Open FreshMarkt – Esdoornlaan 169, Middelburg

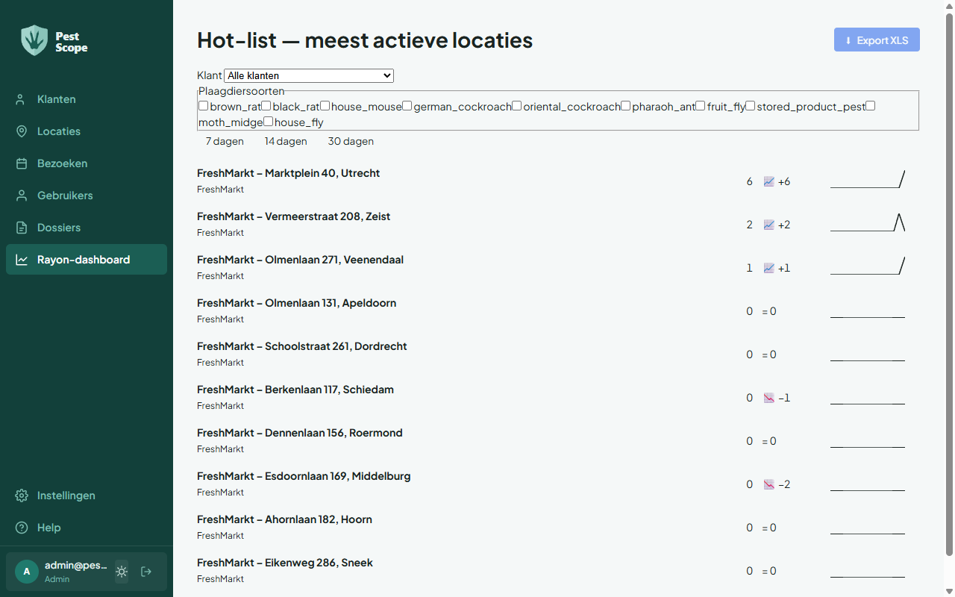tap(304, 476)
